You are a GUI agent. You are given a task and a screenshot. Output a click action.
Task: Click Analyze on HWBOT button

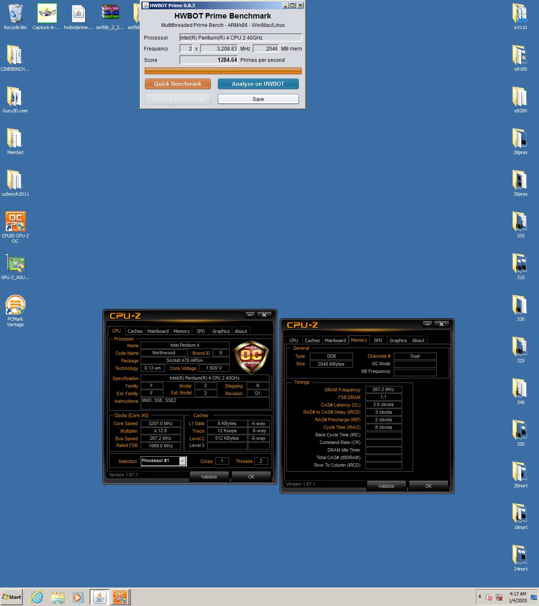258,84
